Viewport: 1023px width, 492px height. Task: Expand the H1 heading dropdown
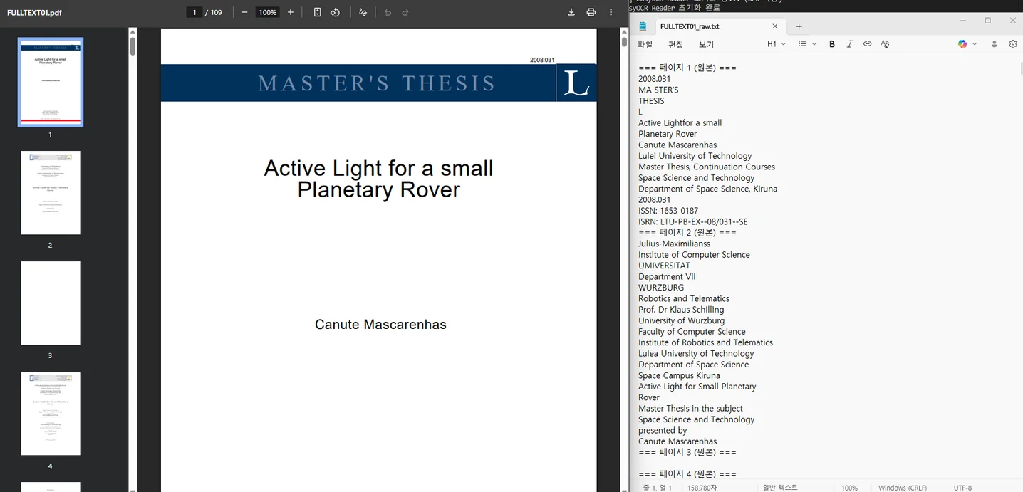[x=776, y=44]
